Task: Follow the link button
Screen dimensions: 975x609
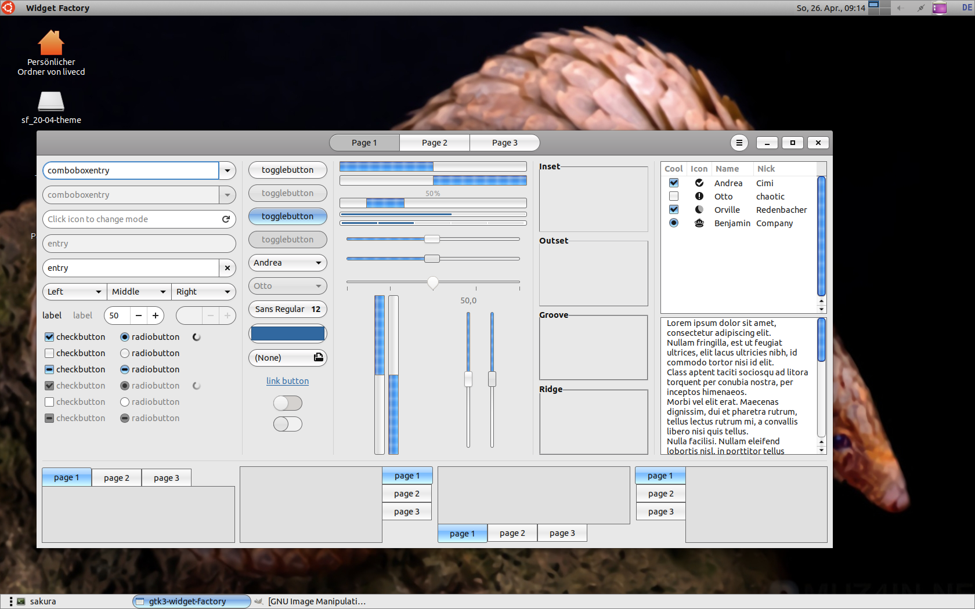Action: point(287,381)
